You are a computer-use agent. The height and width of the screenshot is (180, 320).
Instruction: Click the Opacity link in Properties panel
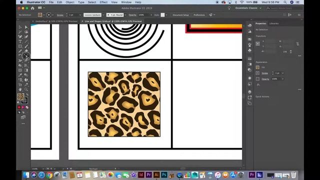click(x=265, y=79)
